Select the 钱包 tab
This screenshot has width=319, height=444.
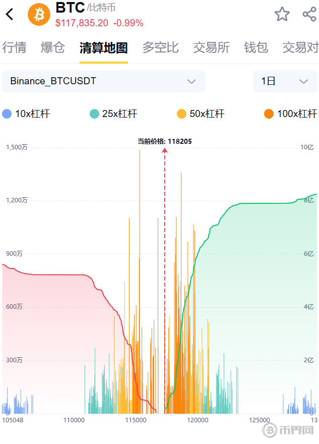point(256,48)
